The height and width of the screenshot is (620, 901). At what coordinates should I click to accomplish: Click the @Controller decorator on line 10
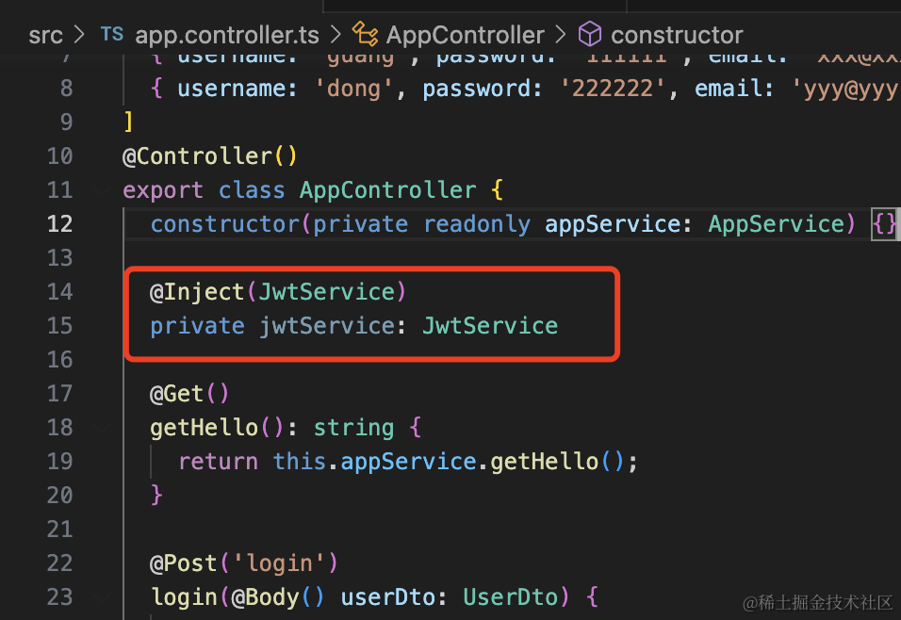click(197, 156)
